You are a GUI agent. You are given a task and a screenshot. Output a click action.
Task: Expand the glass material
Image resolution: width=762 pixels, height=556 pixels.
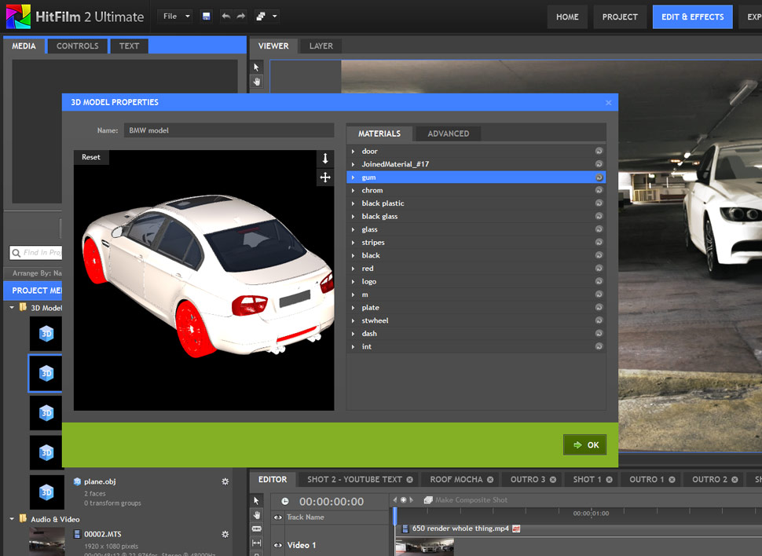pyautogui.click(x=354, y=229)
